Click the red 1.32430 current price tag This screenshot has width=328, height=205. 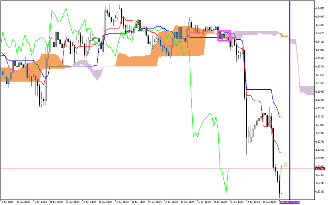click(320, 169)
